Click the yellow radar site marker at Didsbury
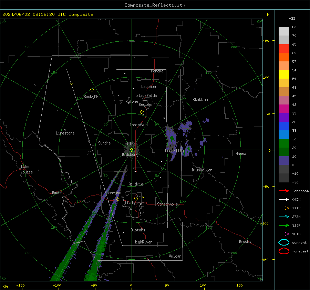The height and width of the screenshot is (290, 310). pyautogui.click(x=131, y=150)
